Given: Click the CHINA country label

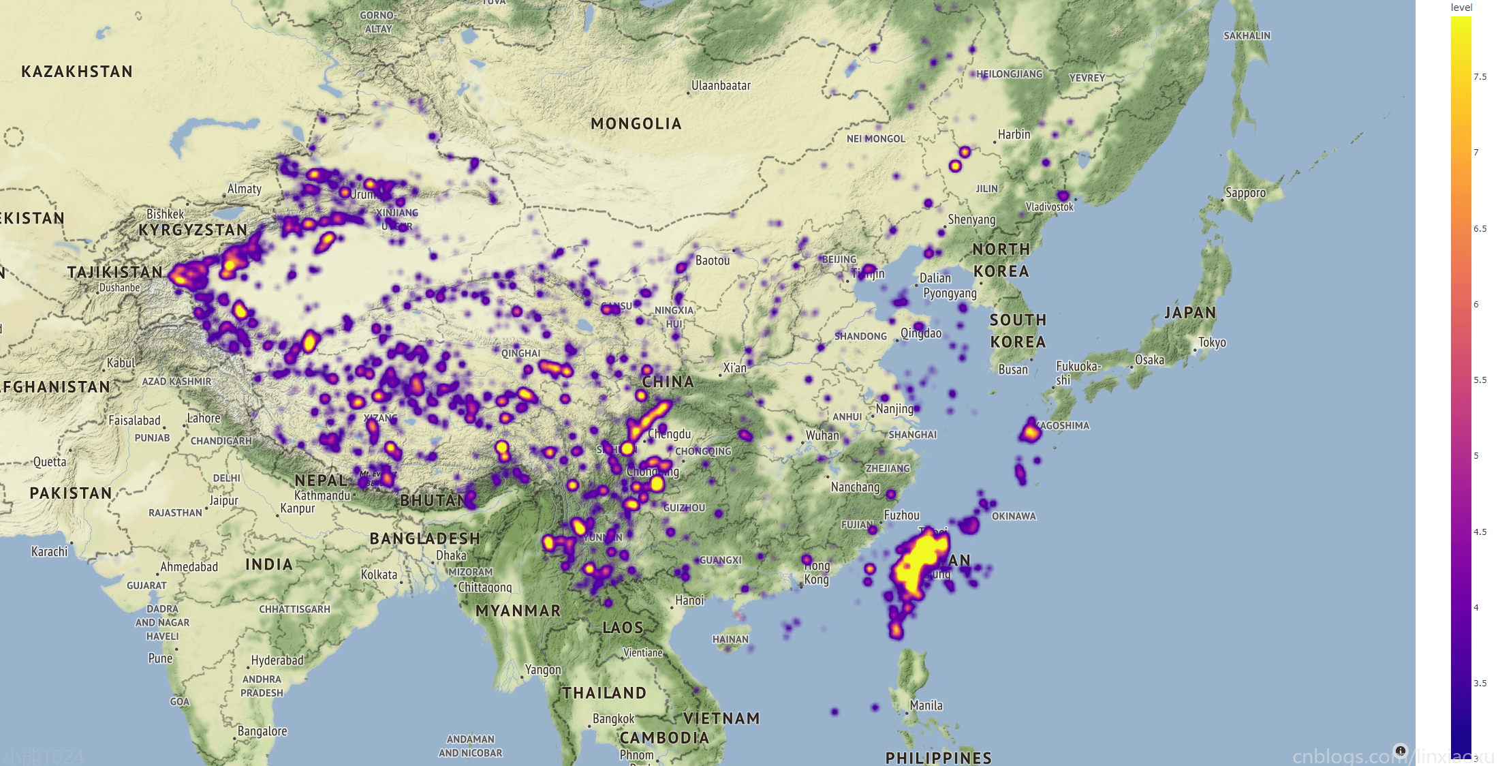Looking at the screenshot, I should tap(668, 382).
